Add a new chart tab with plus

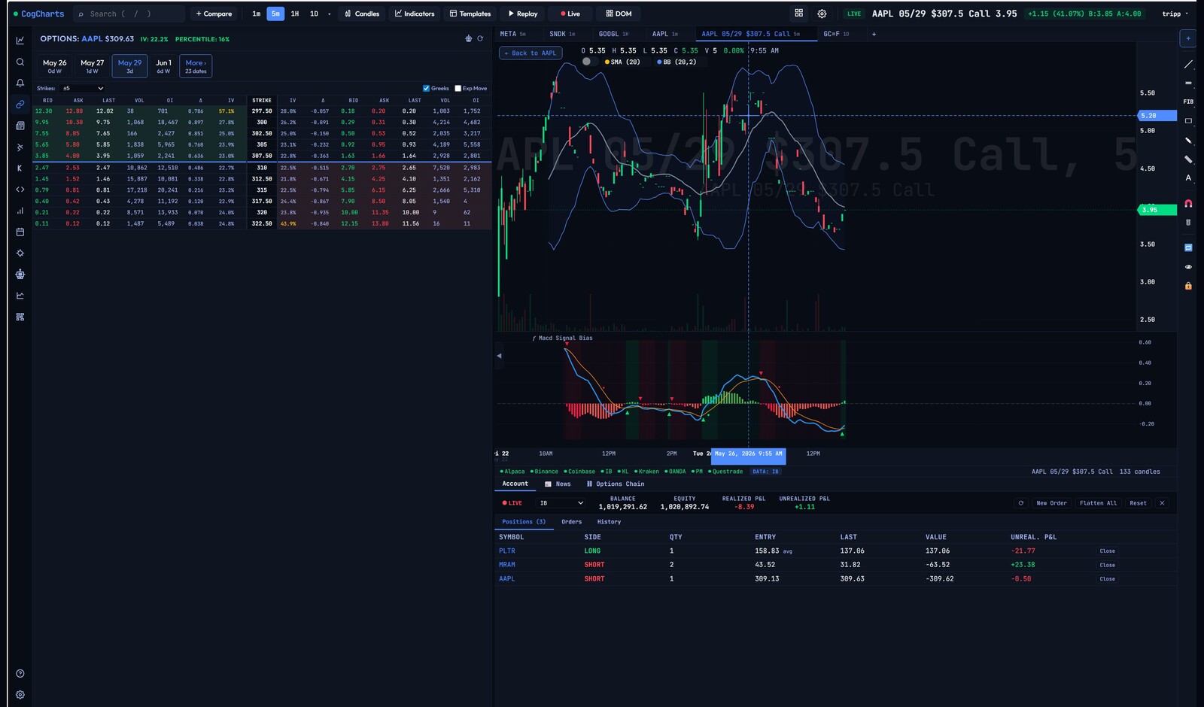(x=874, y=34)
